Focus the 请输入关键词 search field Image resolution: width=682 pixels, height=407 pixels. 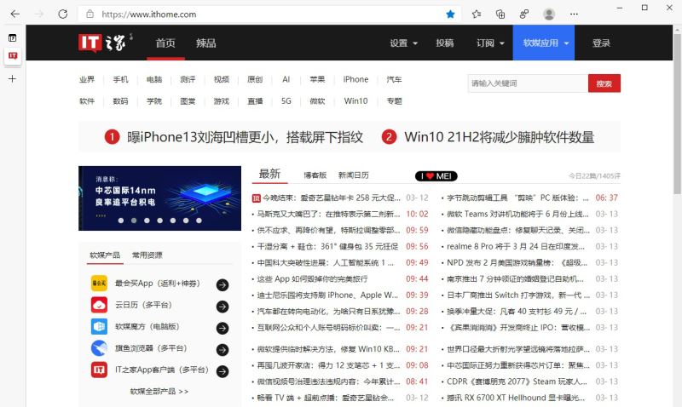coord(528,83)
